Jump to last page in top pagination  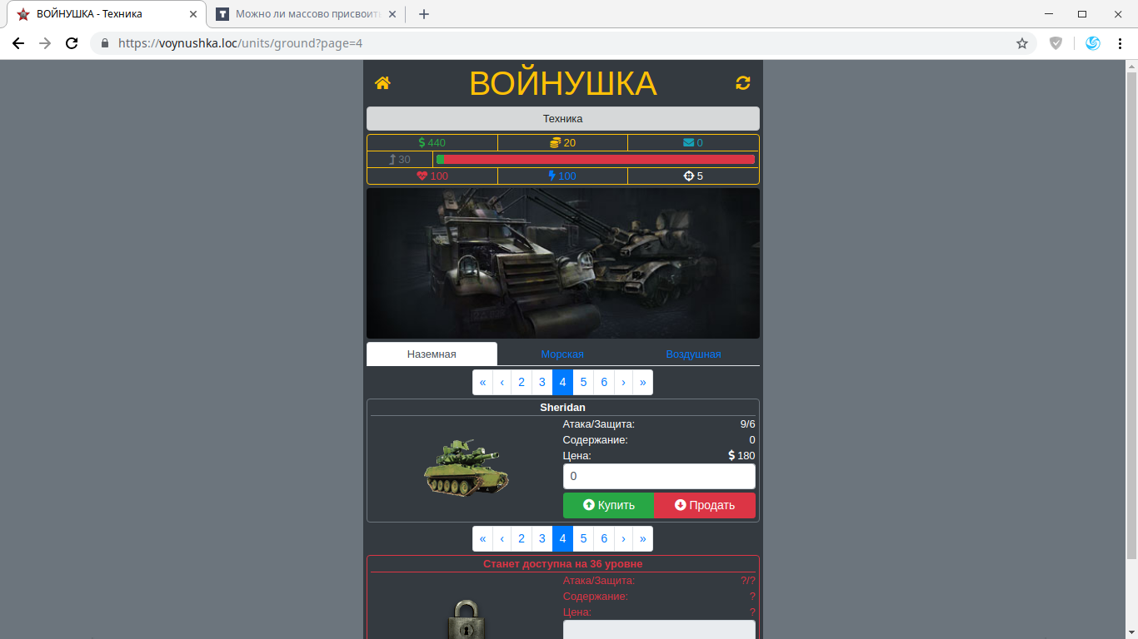pyautogui.click(x=642, y=382)
